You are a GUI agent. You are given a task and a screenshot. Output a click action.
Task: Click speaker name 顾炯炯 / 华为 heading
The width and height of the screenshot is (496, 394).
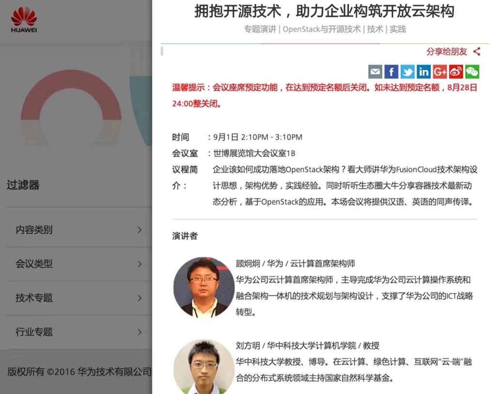295,263
